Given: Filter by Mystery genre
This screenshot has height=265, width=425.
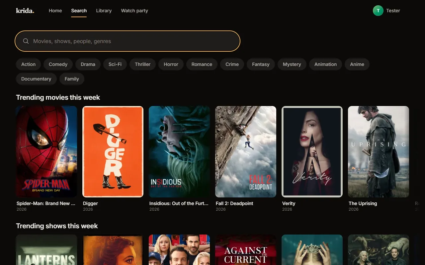Looking at the screenshot, I should point(292,64).
